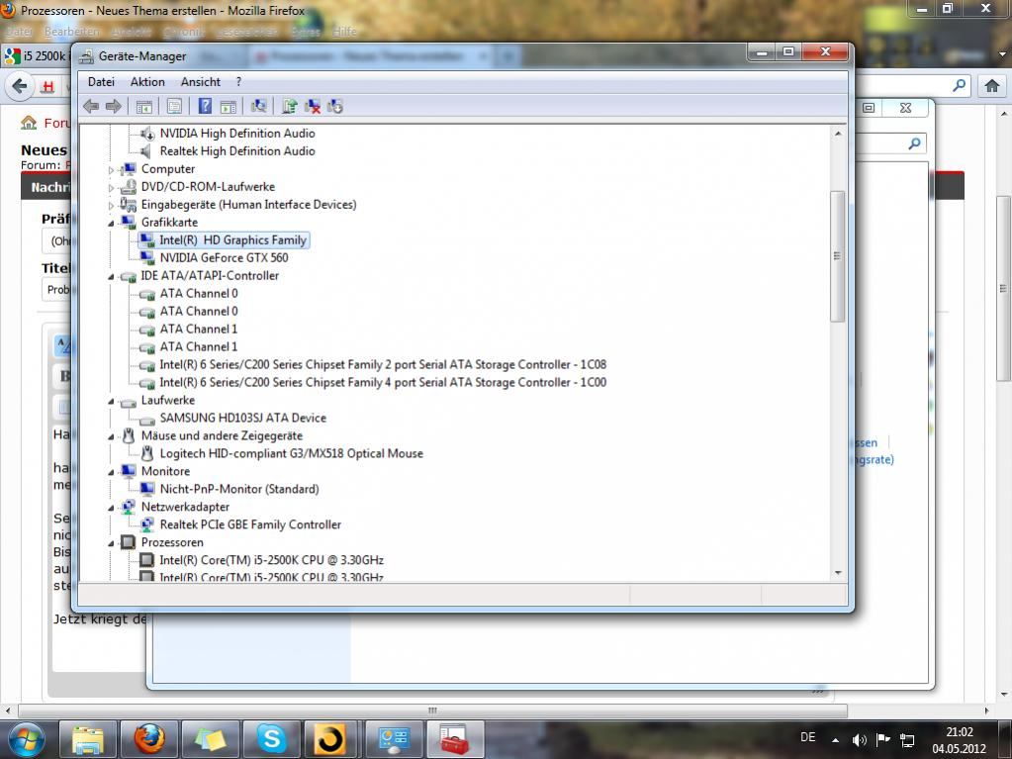The image size is (1012, 759).
Task: Collapse the Monitore node
Action: pyautogui.click(x=111, y=472)
